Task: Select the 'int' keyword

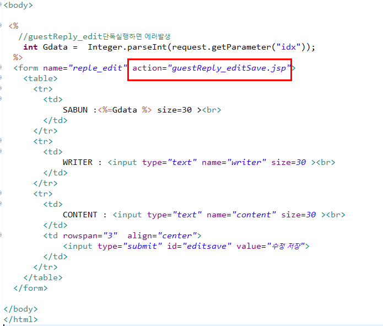Action: coord(30,47)
